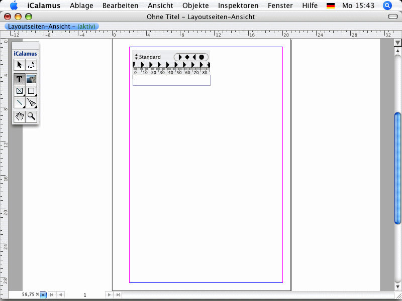The height and width of the screenshot is (301, 402).
Task: Choose the circular decimal tab type
Action: coord(202,57)
